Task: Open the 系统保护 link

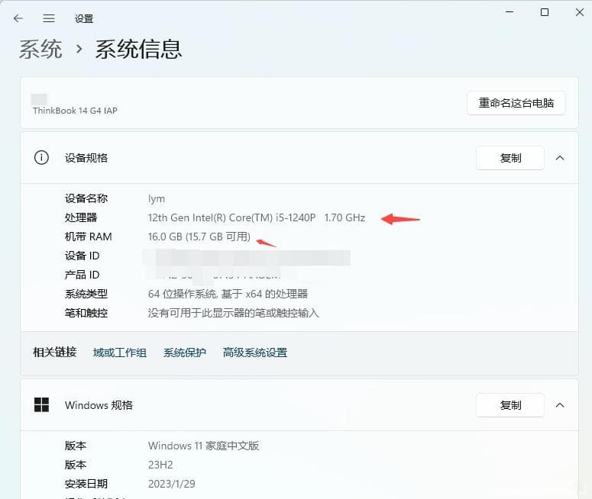Action: pos(185,353)
